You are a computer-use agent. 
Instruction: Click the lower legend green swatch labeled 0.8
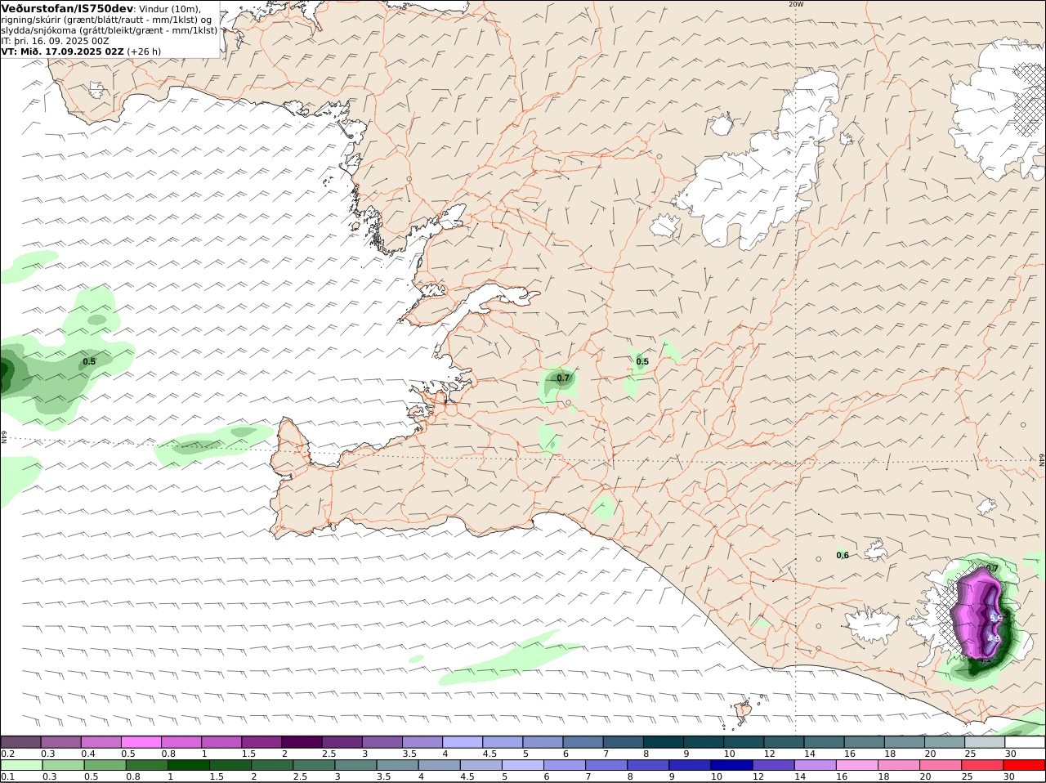pos(146,765)
